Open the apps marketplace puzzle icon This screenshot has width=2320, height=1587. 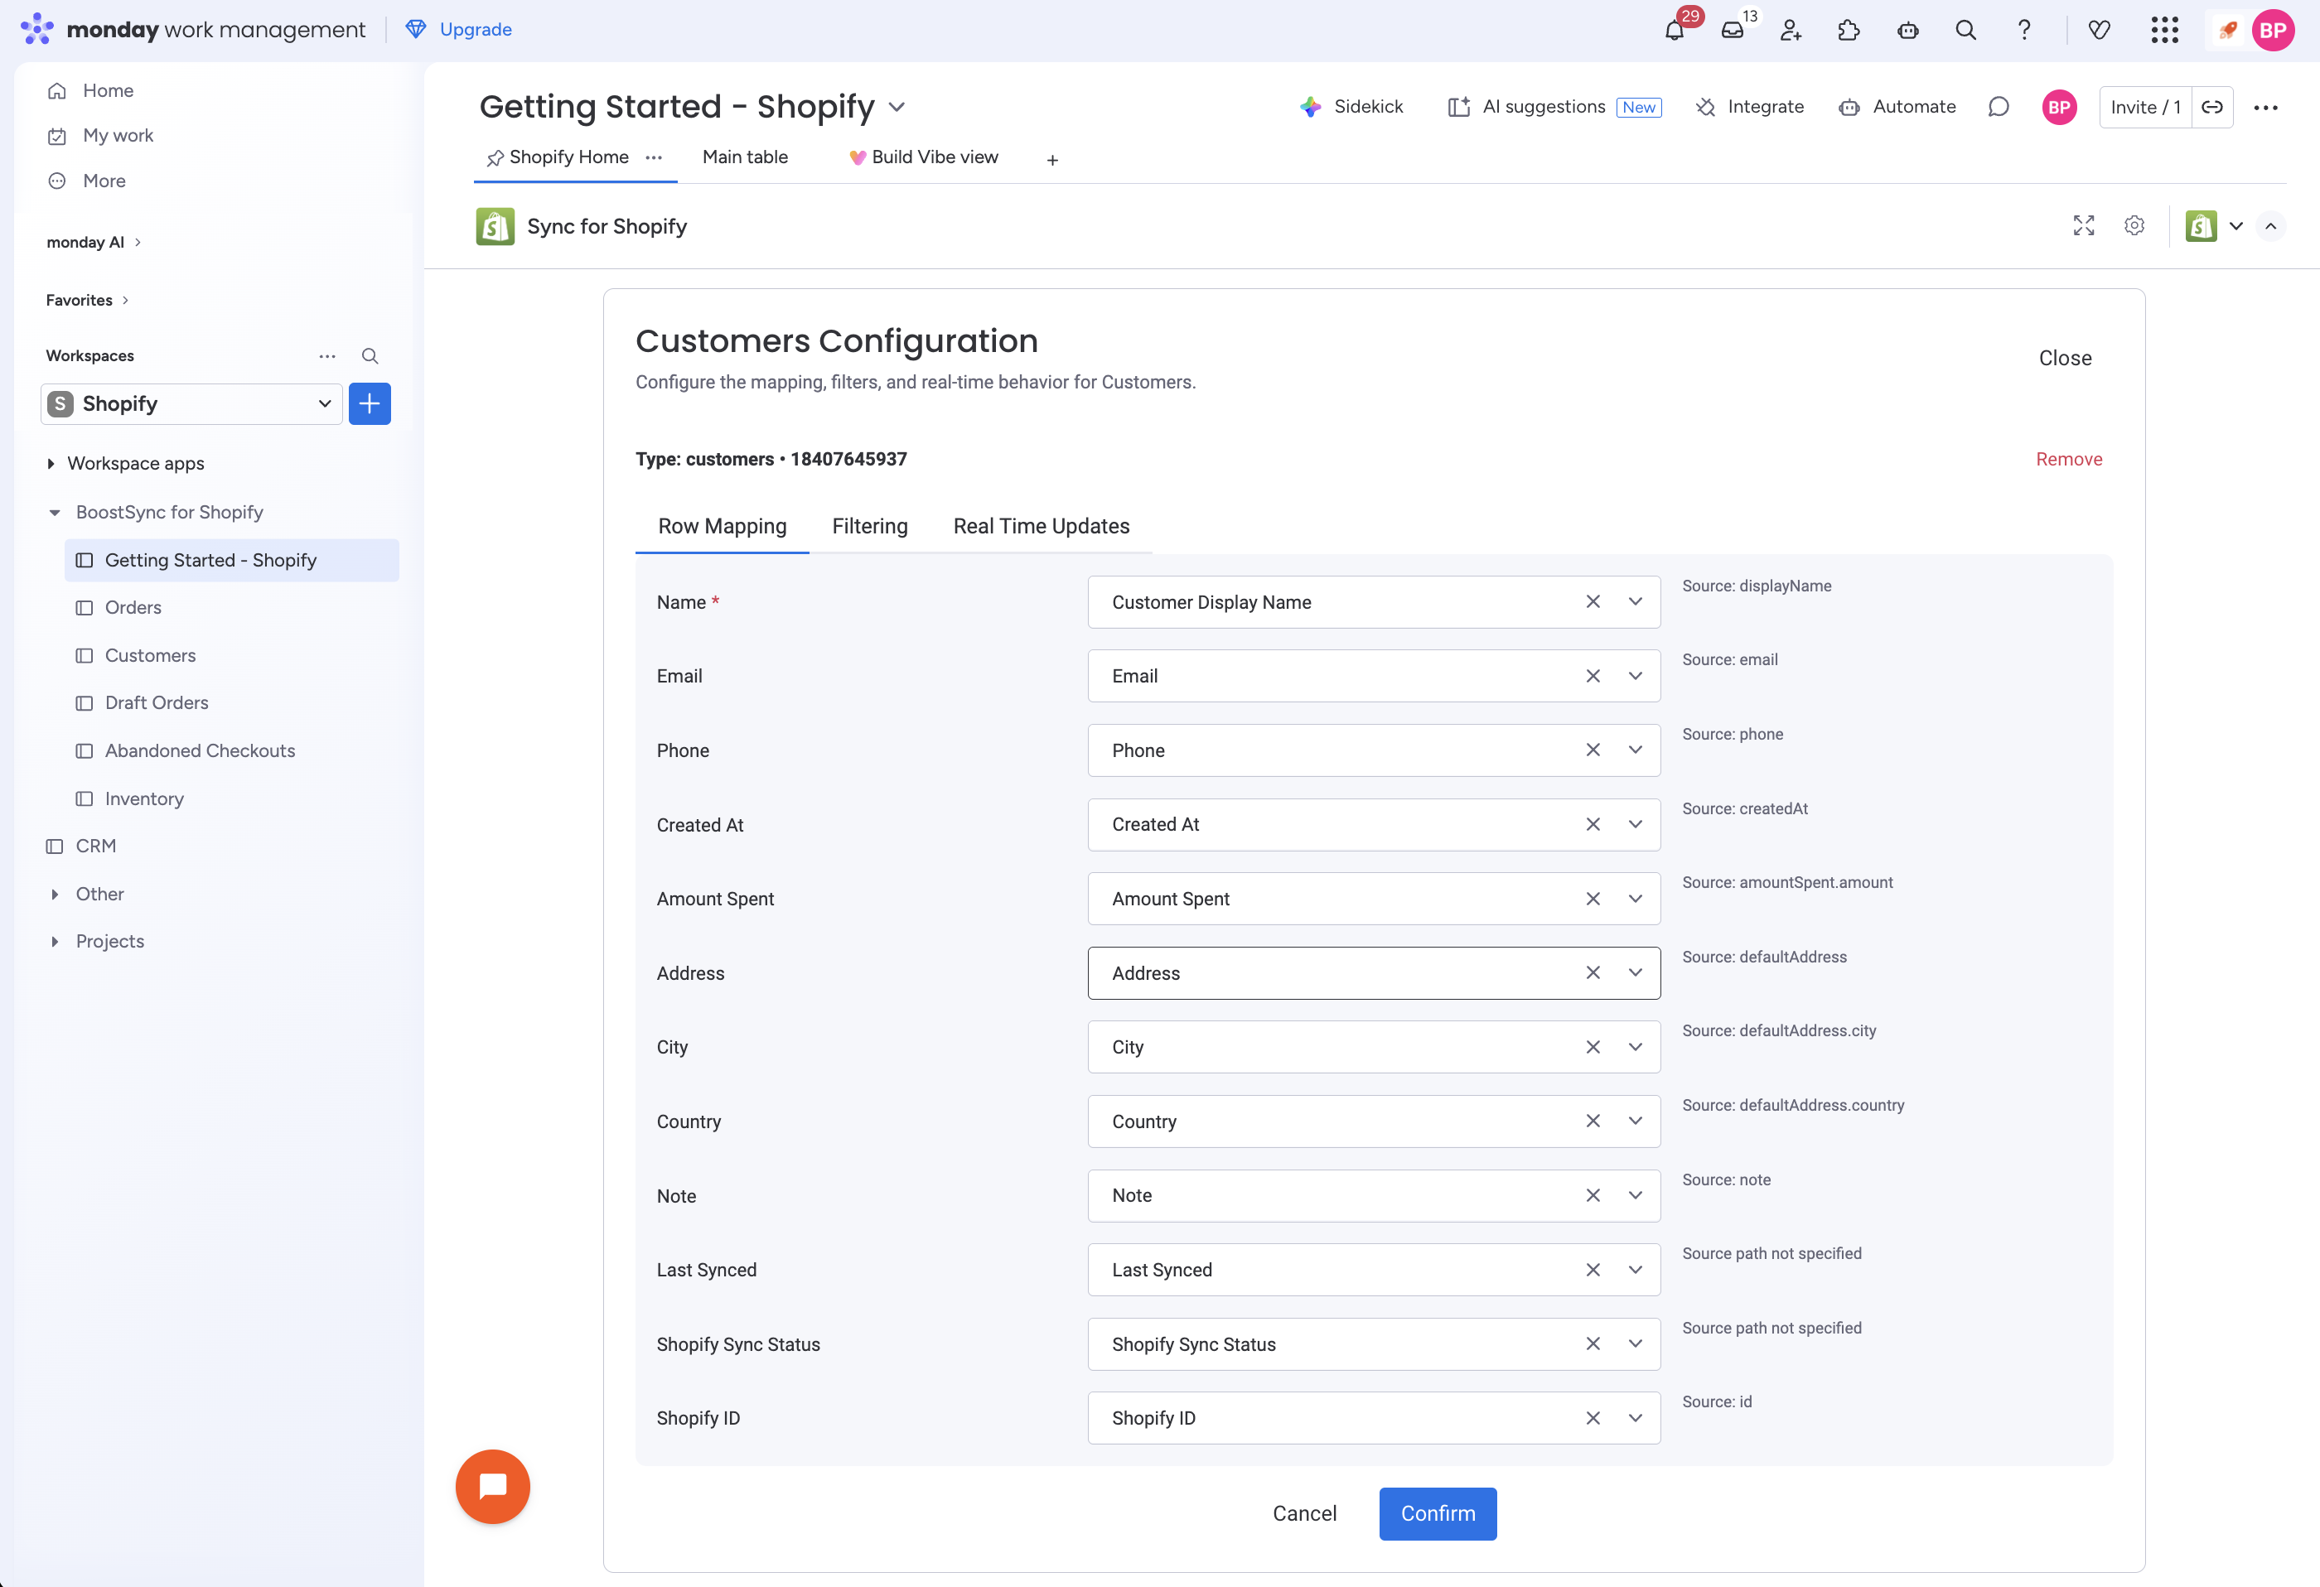(1849, 30)
